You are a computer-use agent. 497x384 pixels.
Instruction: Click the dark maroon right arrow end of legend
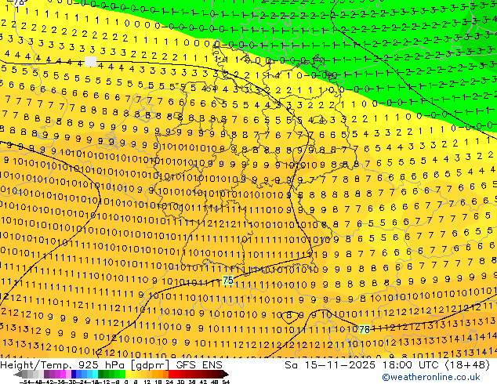click(225, 375)
